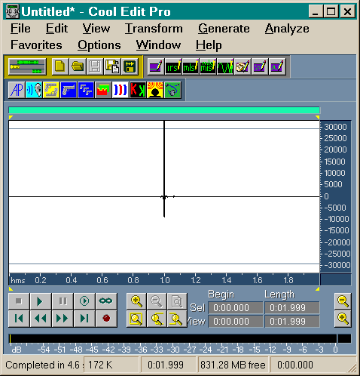Click the View Length time field
This screenshot has width=360, height=376.
[x=292, y=322]
